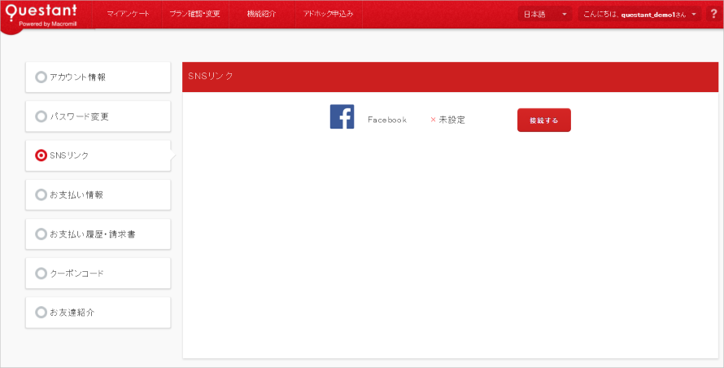Click the Questant logo

click(x=47, y=15)
